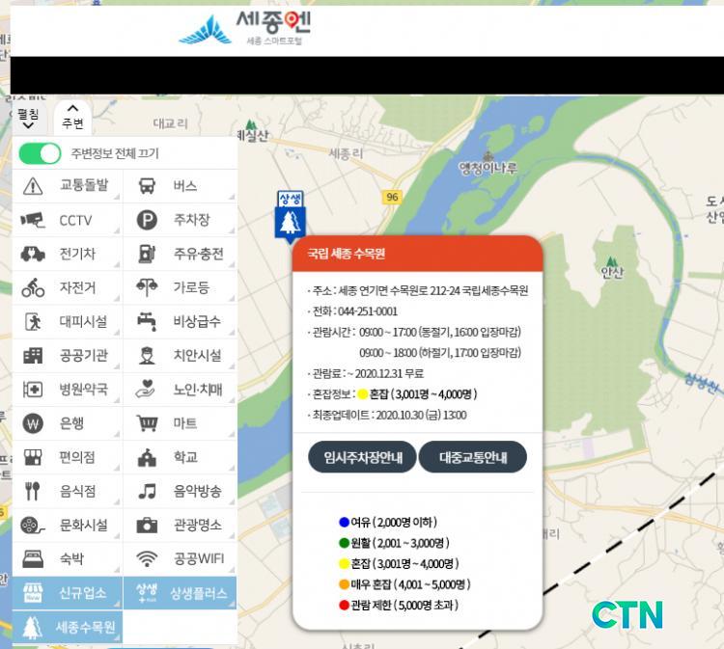
Task: Select the CCTV camera icon
Action: 33,220
